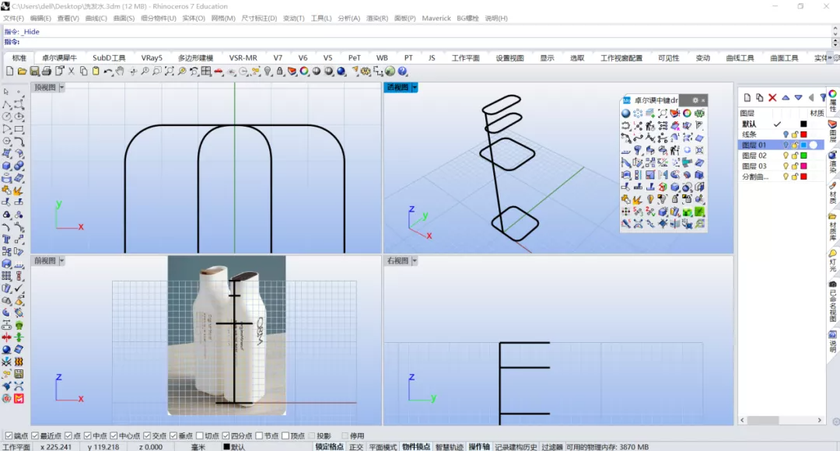The width and height of the screenshot is (840, 451).
Task: Open the four-viewport layout icon
Action: coord(206,72)
